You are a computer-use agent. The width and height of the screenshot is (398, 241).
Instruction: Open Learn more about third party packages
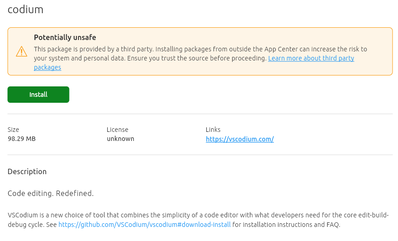(x=311, y=59)
